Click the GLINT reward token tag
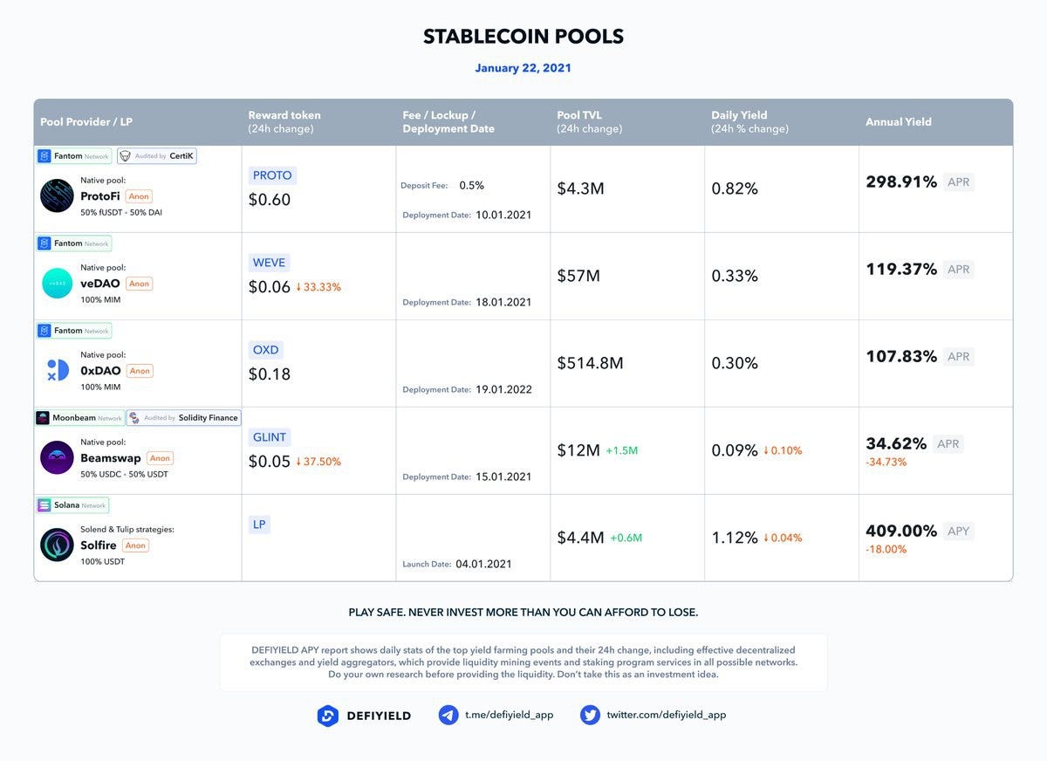1047x761 pixels. 270,437
